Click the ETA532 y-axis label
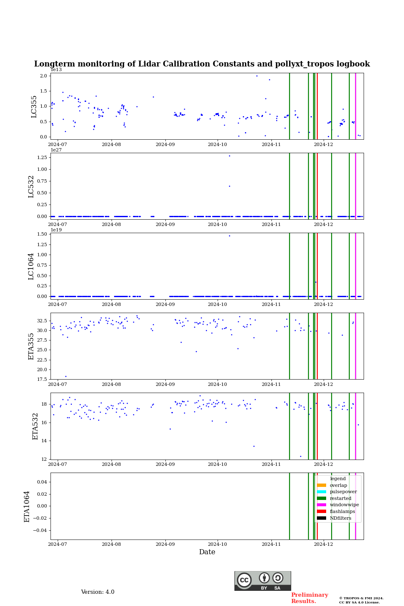 35,426
